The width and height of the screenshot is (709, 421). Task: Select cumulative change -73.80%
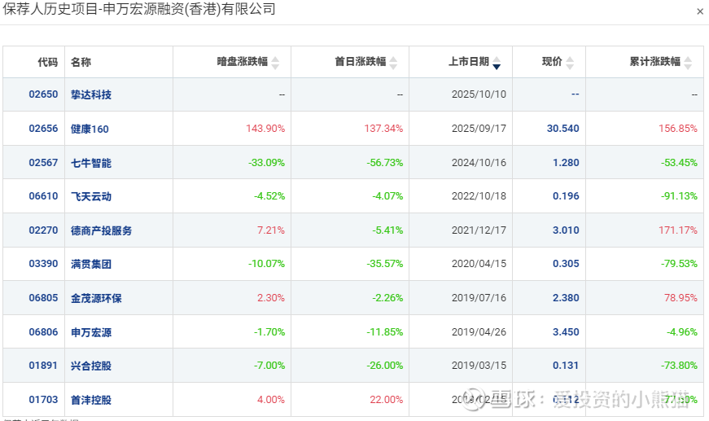pyautogui.click(x=679, y=366)
